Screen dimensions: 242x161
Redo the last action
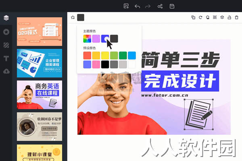coord(148,6)
